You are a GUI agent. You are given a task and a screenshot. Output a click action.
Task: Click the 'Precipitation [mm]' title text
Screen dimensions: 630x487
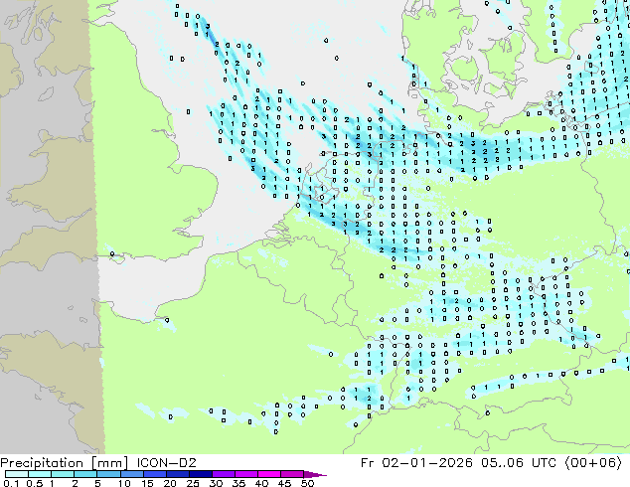64,463
